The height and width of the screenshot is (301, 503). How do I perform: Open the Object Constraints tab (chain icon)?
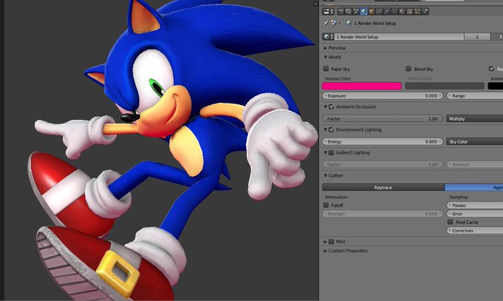click(379, 12)
